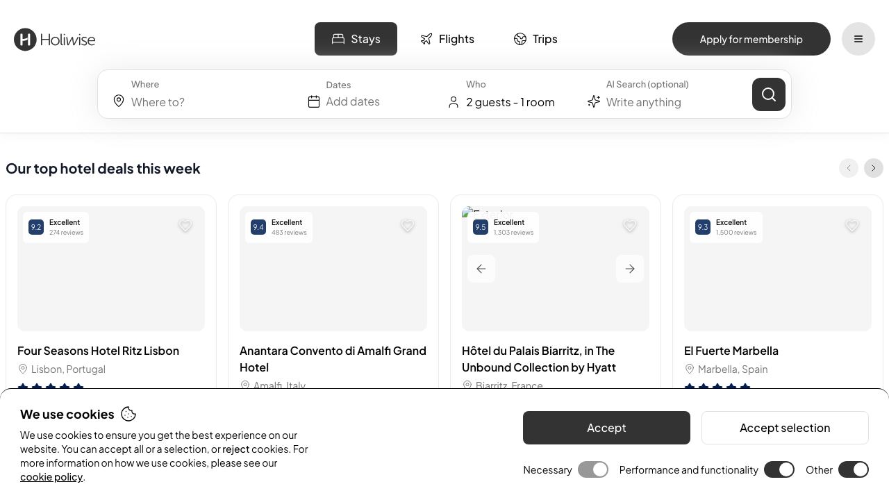Click the guest person icon
Viewport: 889px width, 500px height.
tap(454, 102)
